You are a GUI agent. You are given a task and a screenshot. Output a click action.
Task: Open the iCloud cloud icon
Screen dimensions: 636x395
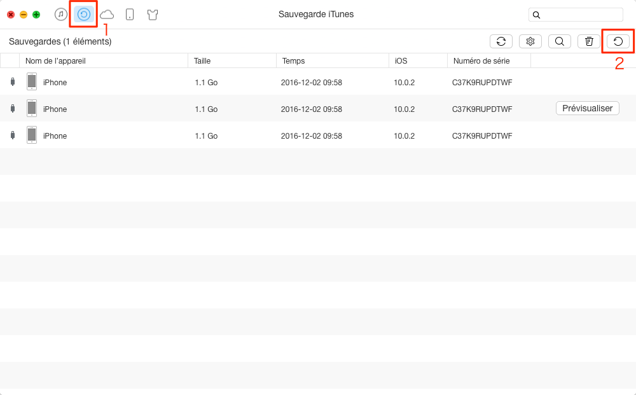tap(107, 15)
